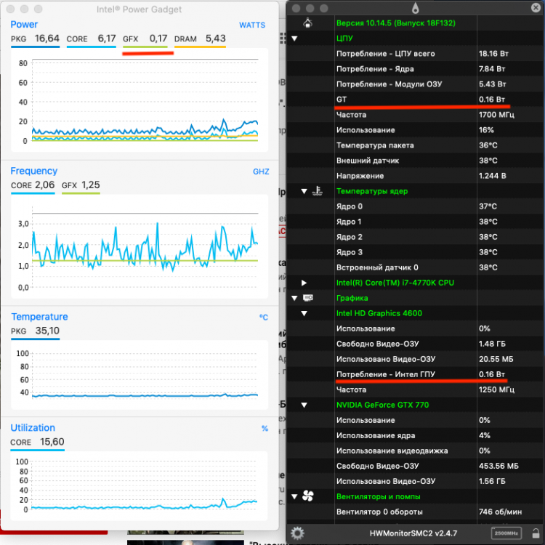
Task: Select the Использование 16% row
Action: pyautogui.click(x=416, y=130)
